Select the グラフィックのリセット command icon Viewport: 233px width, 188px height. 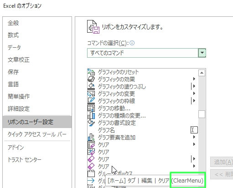tap(91, 72)
